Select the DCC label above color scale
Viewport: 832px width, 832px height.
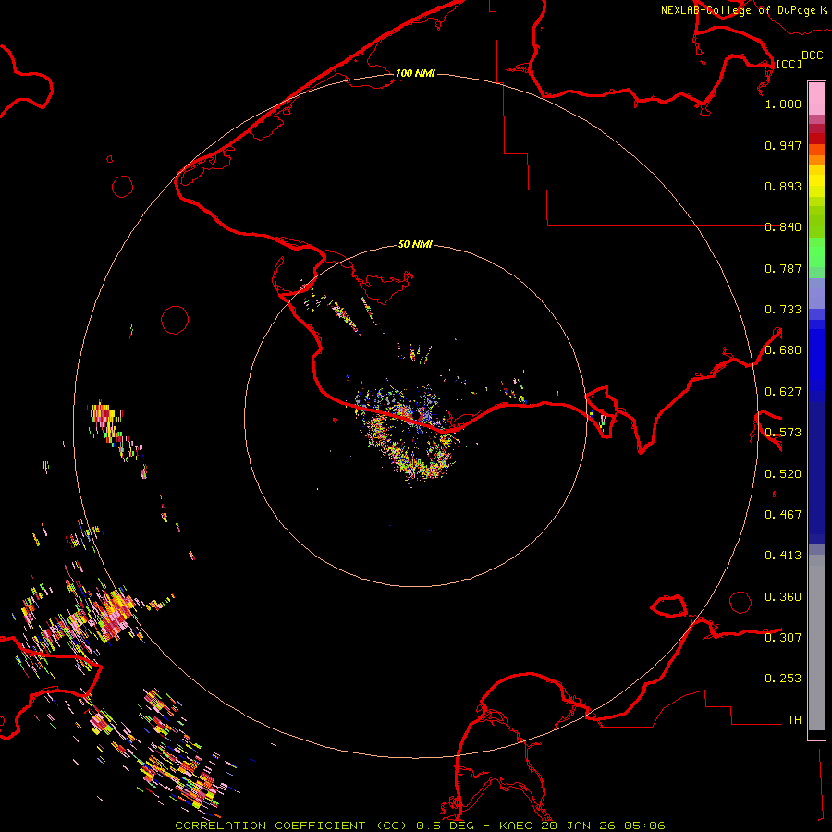[x=812, y=55]
